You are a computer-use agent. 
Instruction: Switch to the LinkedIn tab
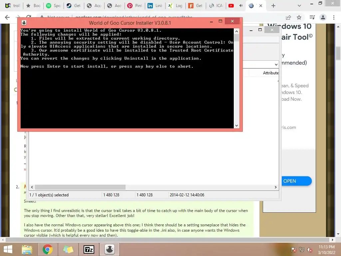click(x=155, y=6)
